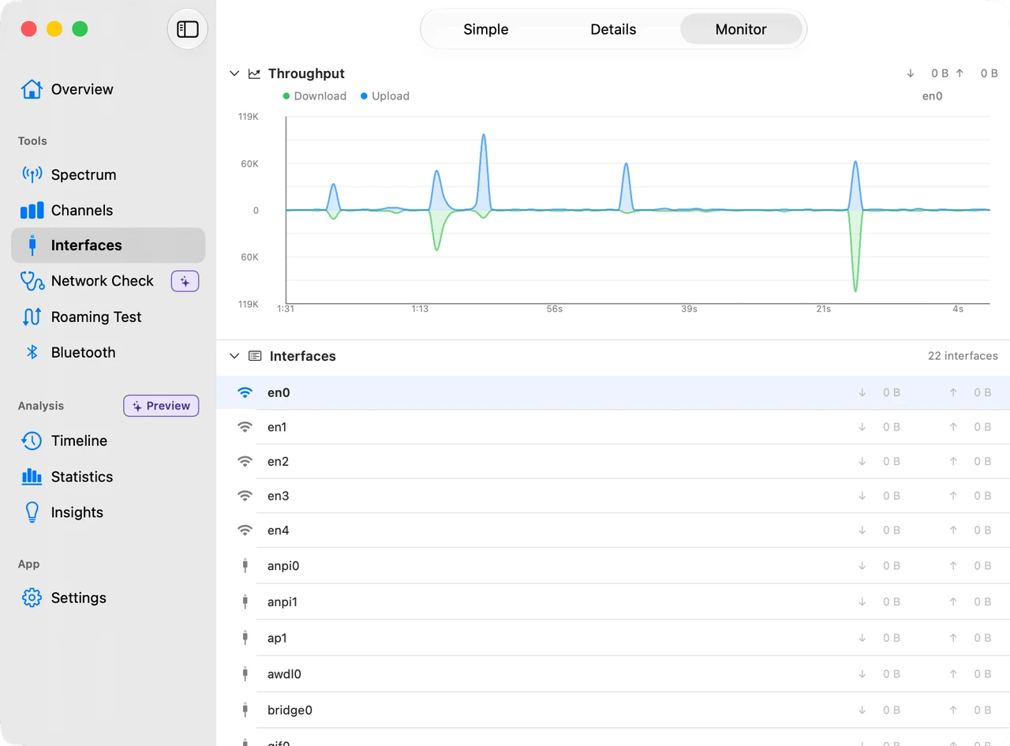Click the Timeline clock icon
Viewport: 1010px width, 746px height.
(32, 440)
